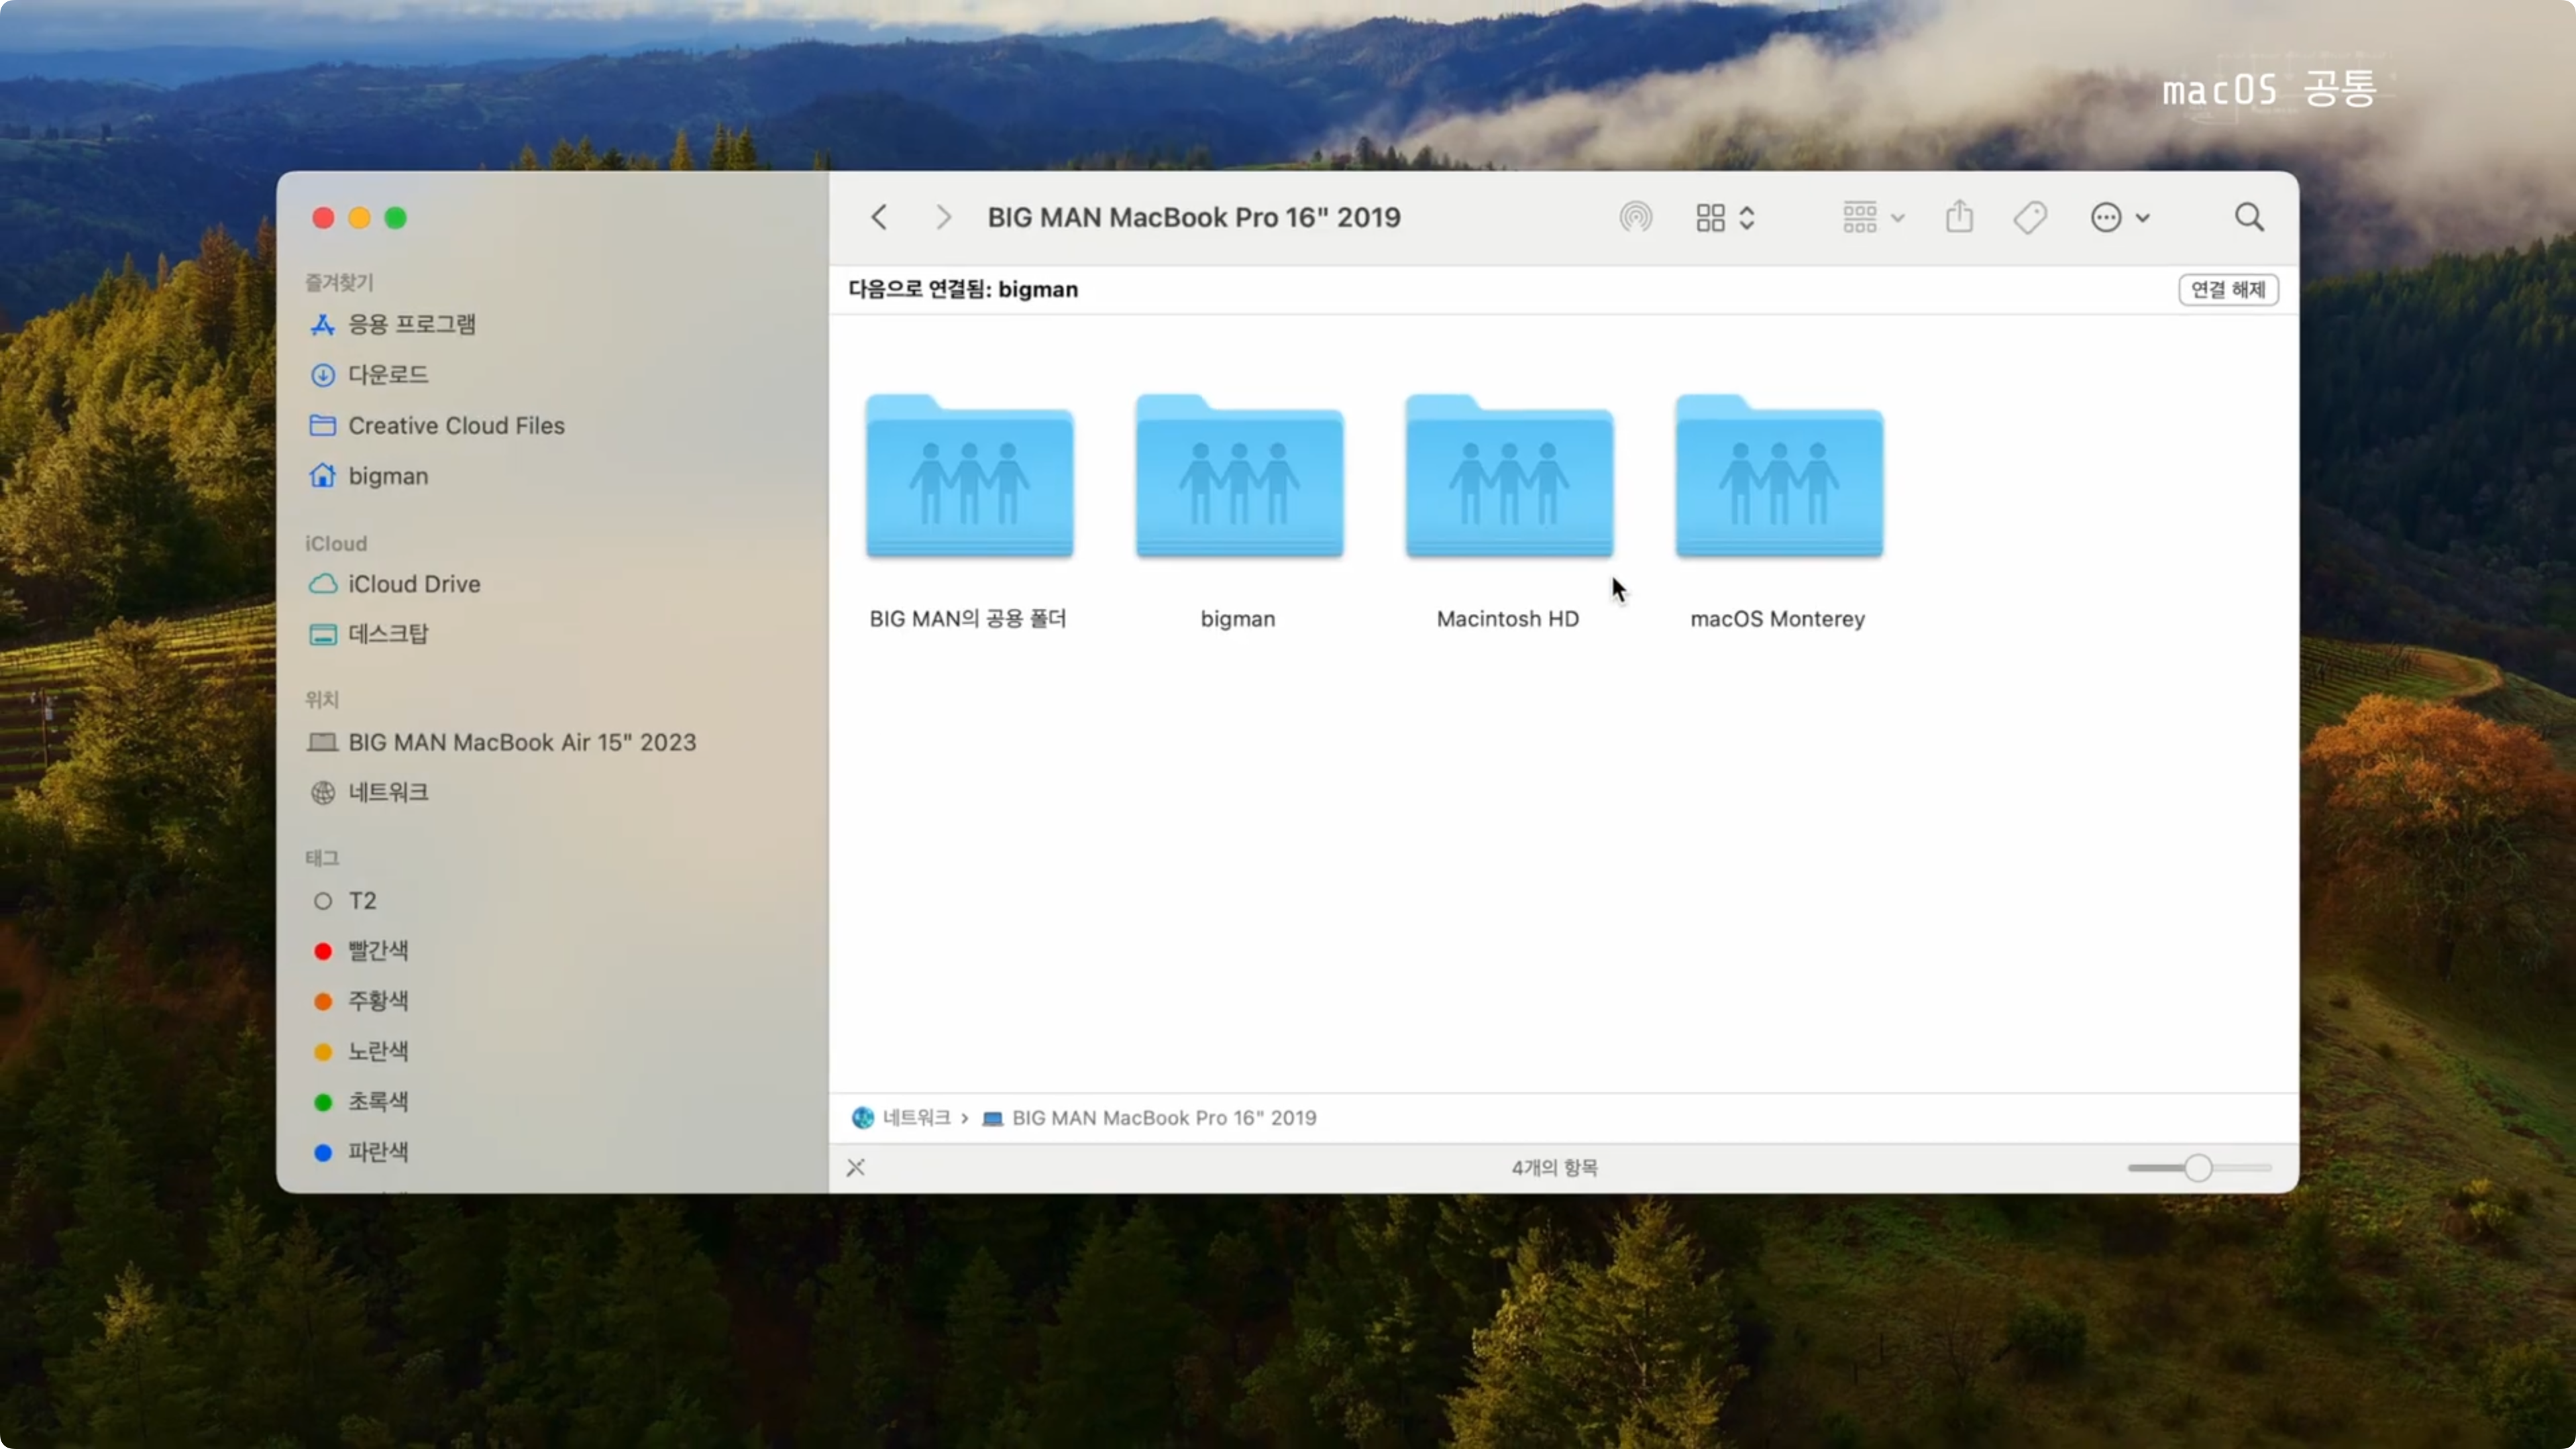Viewport: 2576px width, 1449px height.
Task: Select iCloud Drive in sidebar
Action: tap(413, 583)
